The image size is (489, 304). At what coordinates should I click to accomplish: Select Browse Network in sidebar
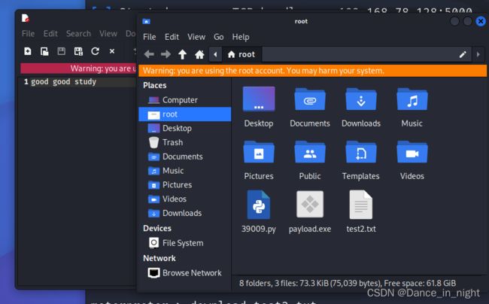(x=192, y=273)
